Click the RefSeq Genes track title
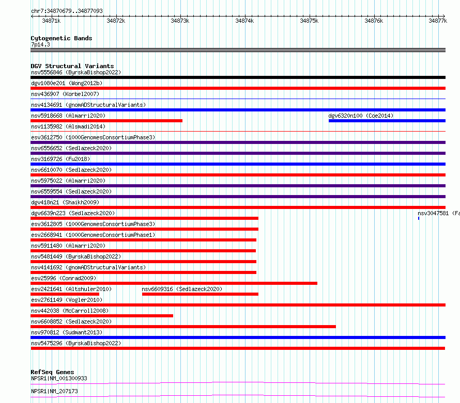The width and height of the screenshot is (460, 403). [x=52, y=372]
